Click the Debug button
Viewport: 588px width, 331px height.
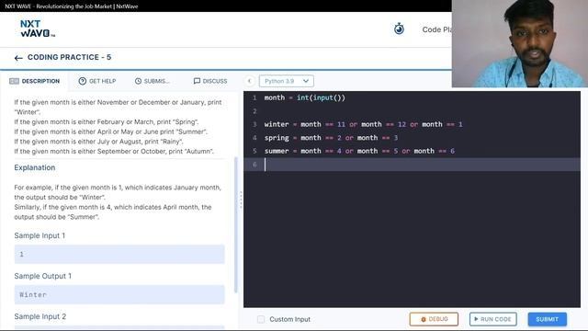(x=434, y=319)
